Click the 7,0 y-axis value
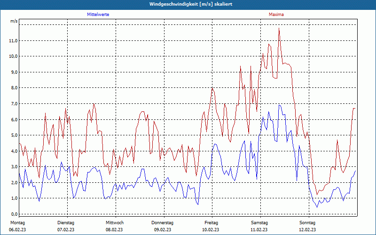Image resolution: width=376 pixels, height=235 pixels. click(14, 103)
